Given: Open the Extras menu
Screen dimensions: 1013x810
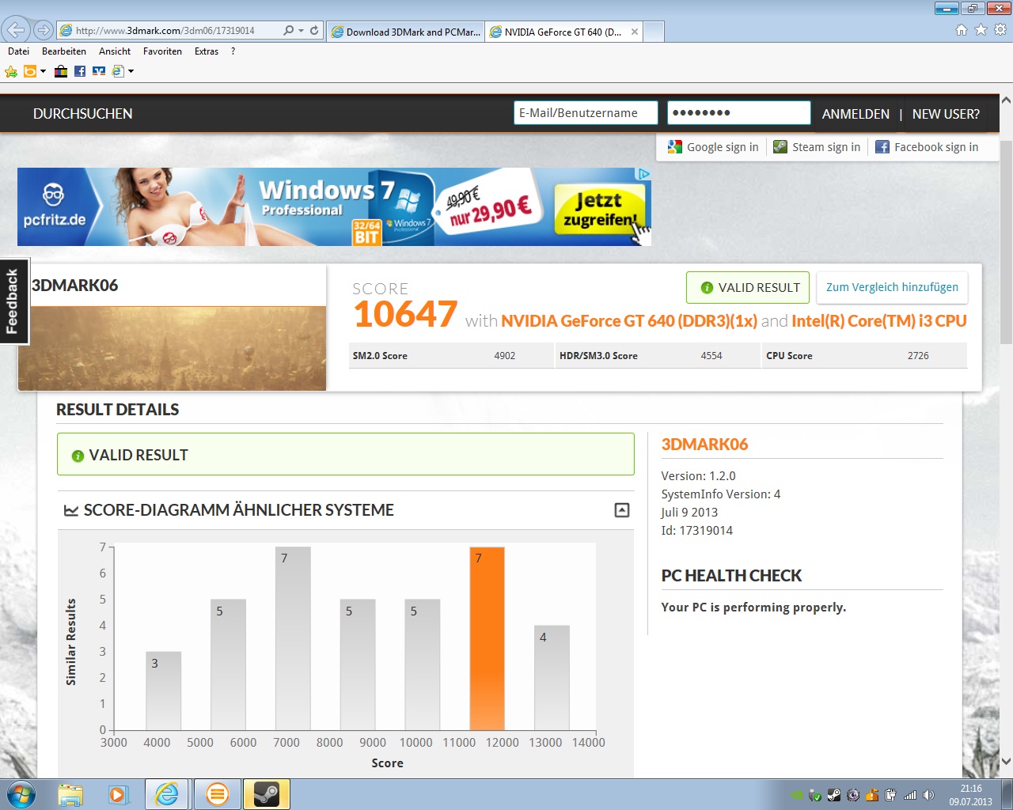Looking at the screenshot, I should 207,51.
